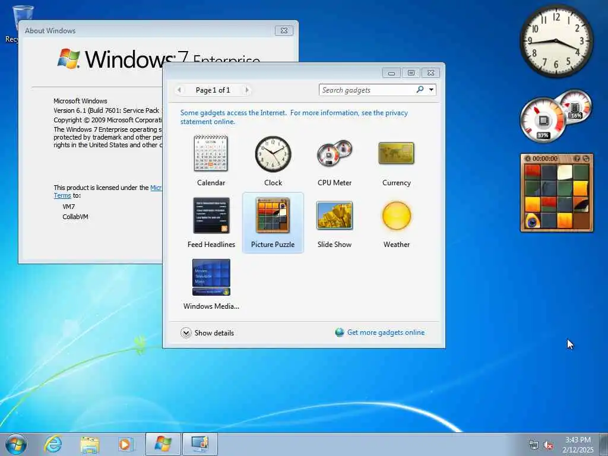Click the VM7 licensee text
The image size is (608, 456).
pos(69,207)
